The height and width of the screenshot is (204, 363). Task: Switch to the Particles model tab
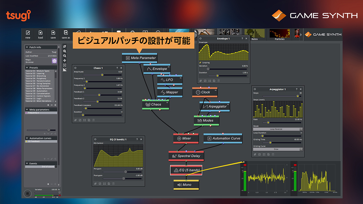coord(279,34)
